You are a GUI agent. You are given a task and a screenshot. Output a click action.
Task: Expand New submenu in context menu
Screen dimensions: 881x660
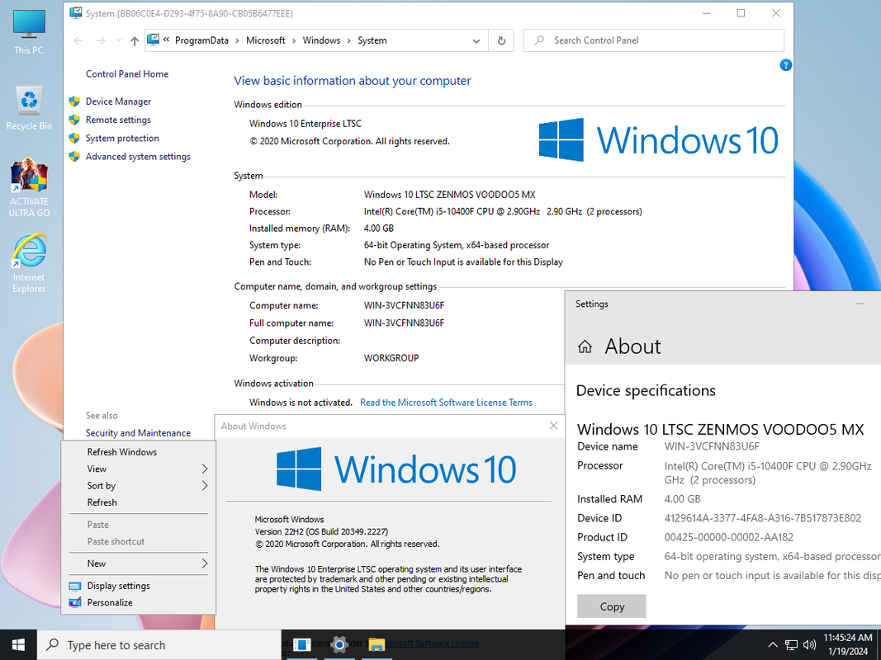[x=205, y=563]
